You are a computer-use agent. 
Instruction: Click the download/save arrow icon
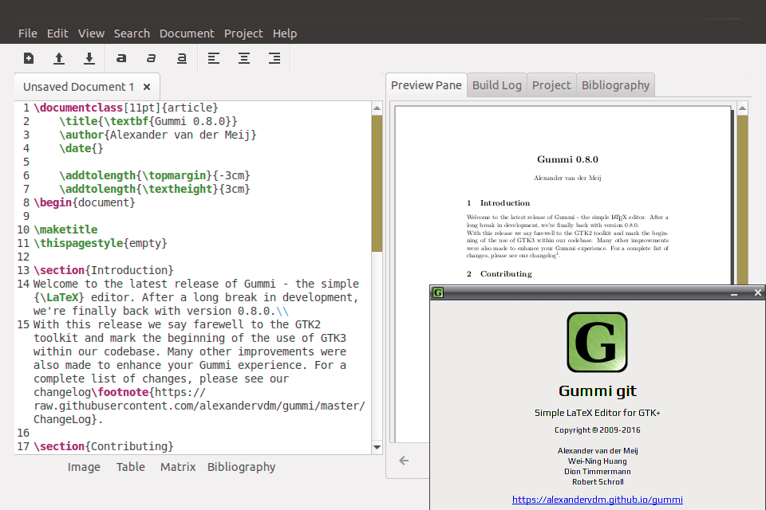tap(89, 57)
